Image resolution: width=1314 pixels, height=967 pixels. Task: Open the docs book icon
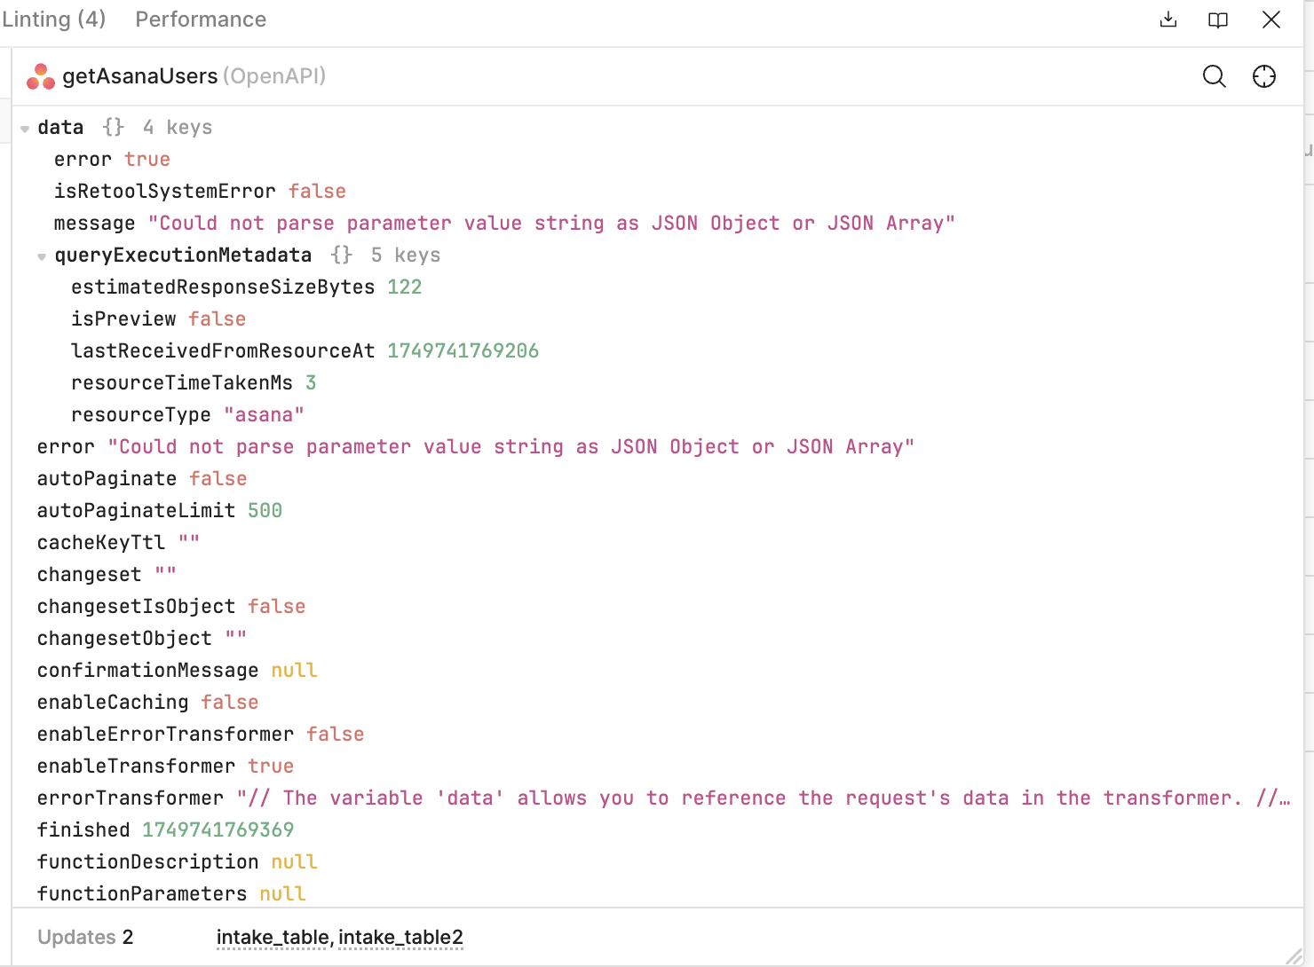pos(1218,20)
